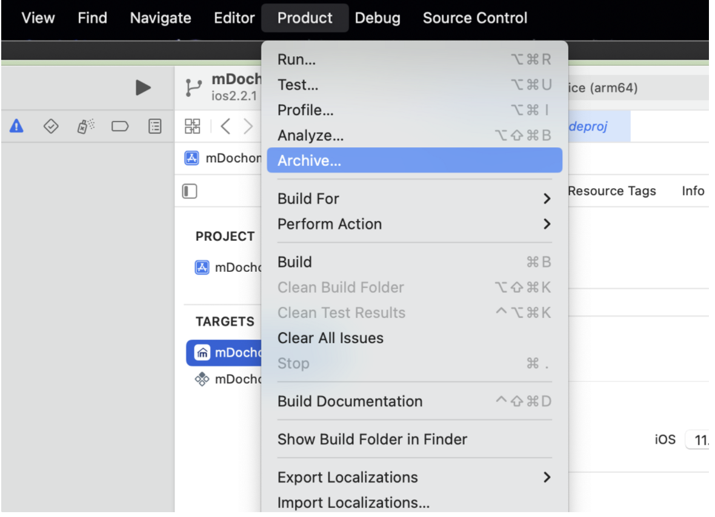Expand the Build For submenu
715x517 pixels.
coord(414,199)
